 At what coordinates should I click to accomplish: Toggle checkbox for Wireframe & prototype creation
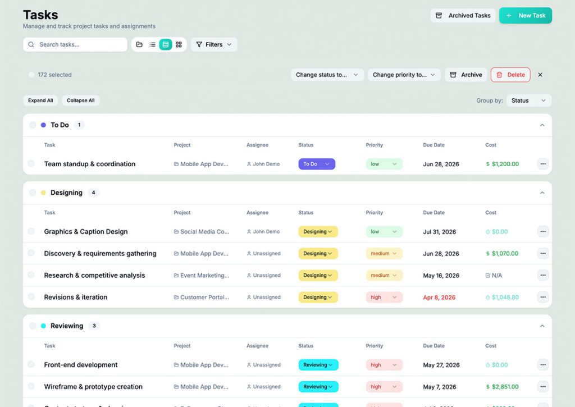31,386
